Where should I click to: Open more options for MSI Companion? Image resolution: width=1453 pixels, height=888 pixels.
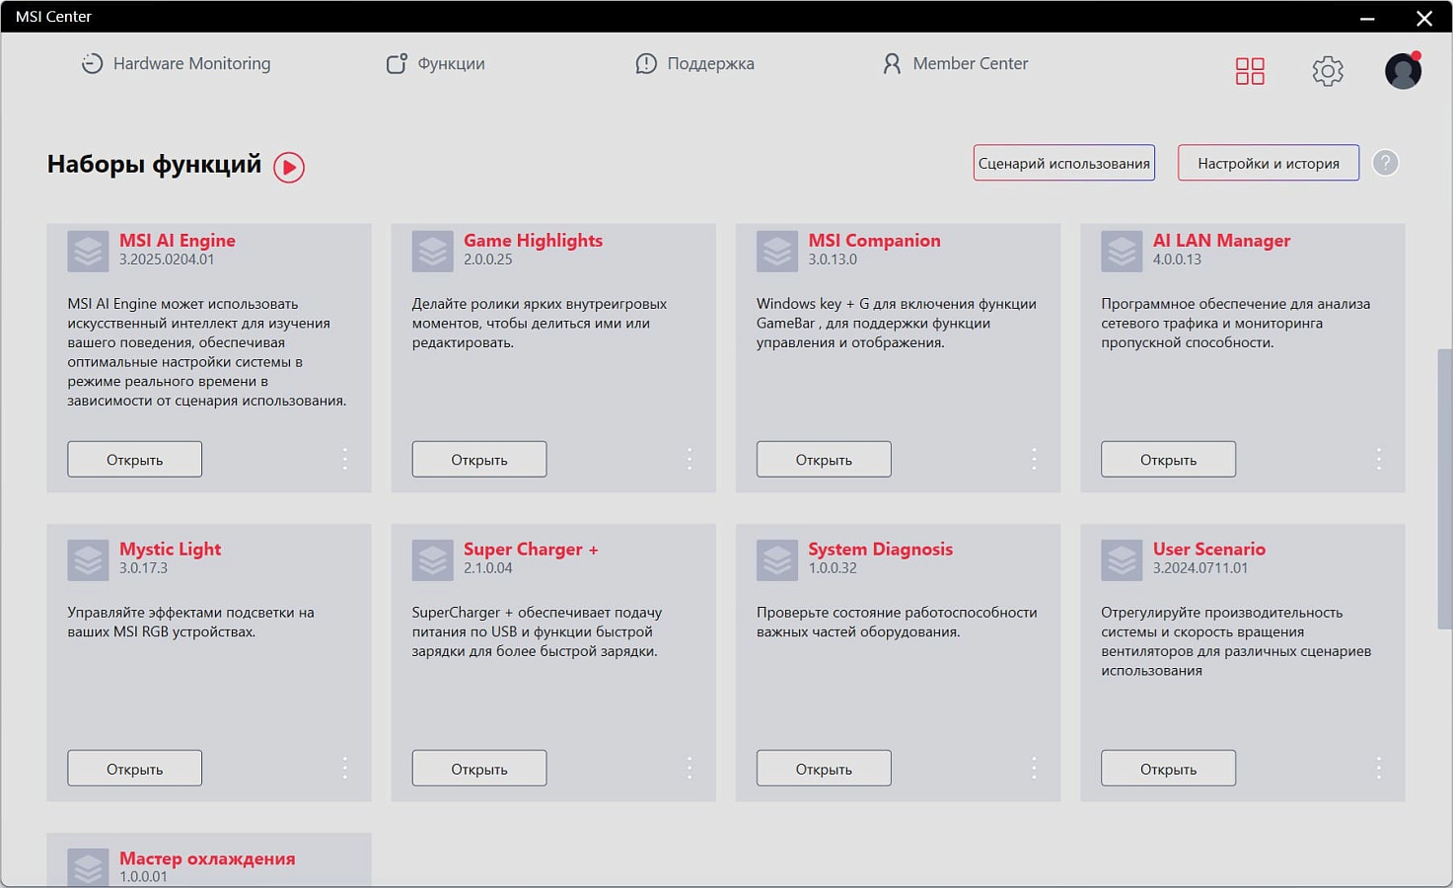pyautogui.click(x=1034, y=459)
